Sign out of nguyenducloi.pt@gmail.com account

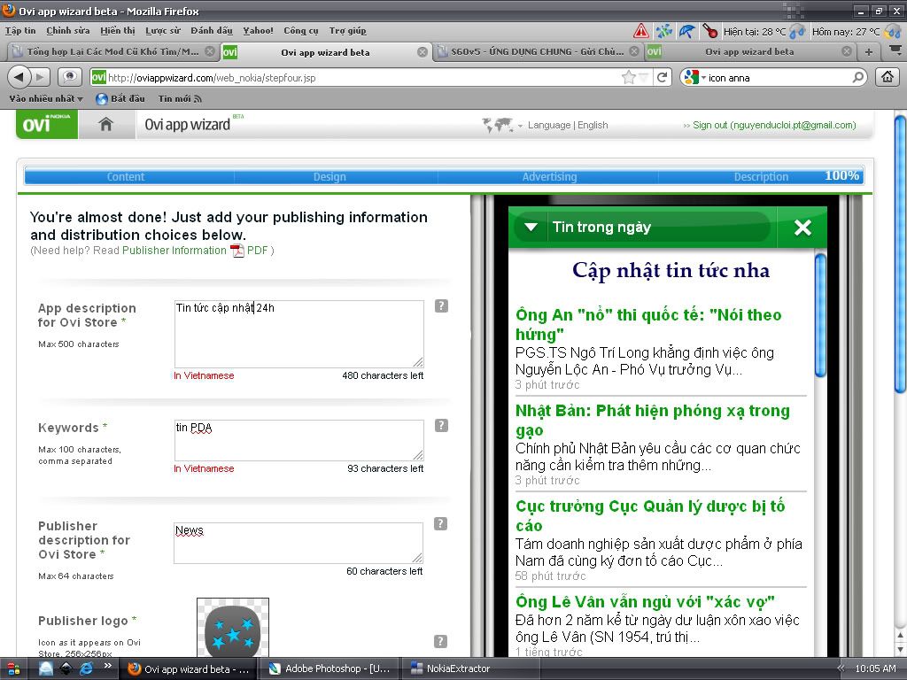(774, 125)
